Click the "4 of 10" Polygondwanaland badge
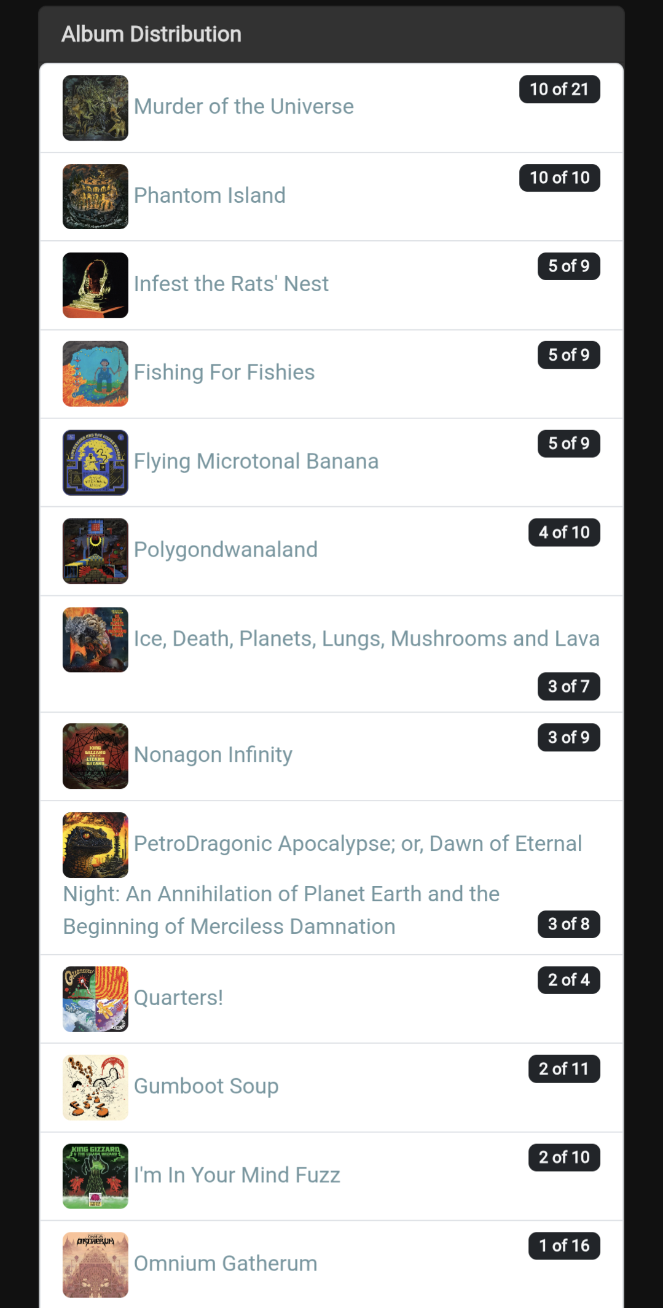 point(564,533)
